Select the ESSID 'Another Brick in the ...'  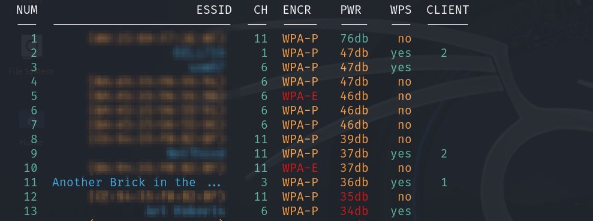[137, 183]
